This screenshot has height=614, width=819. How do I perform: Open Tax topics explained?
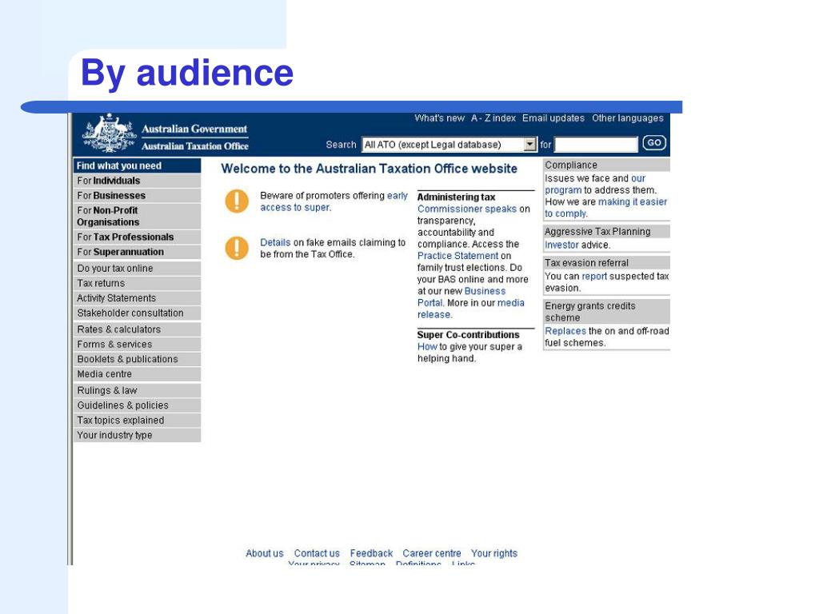(x=137, y=421)
